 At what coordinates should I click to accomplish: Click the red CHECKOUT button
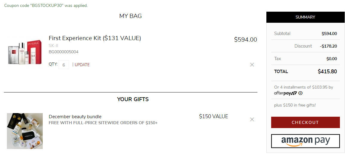point(306,122)
